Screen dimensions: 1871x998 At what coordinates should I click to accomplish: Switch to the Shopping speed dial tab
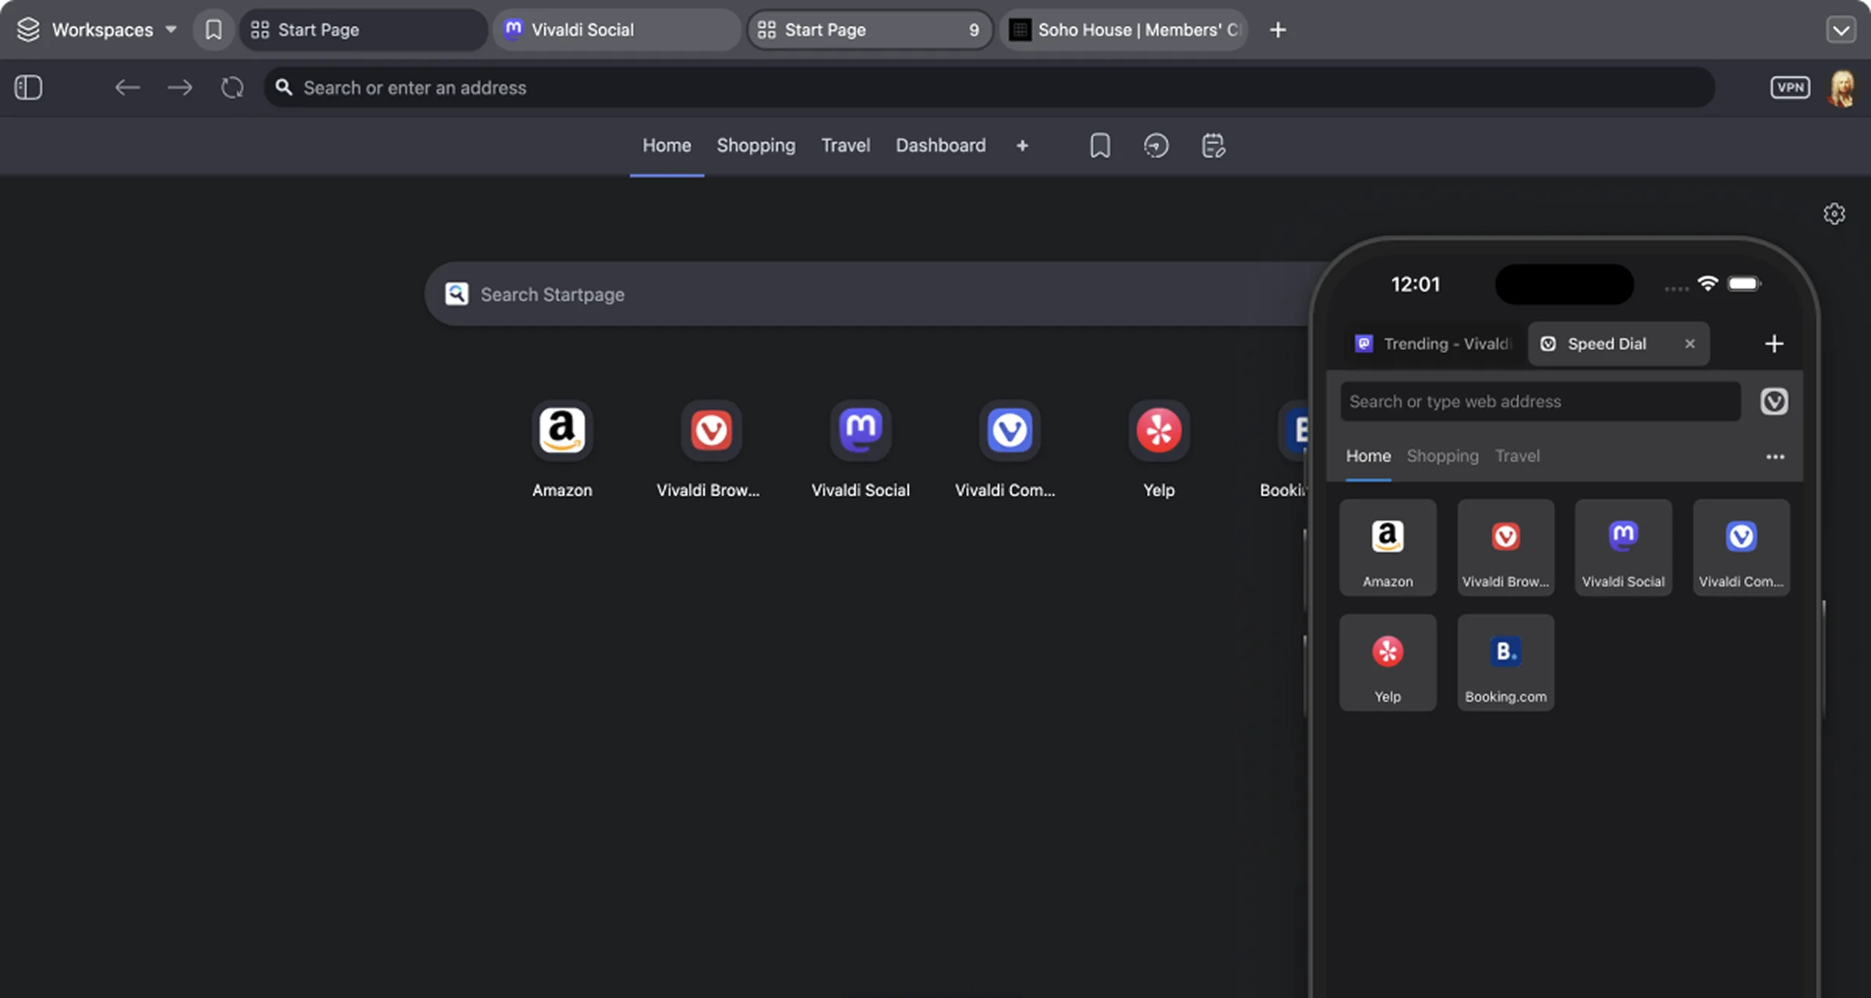coord(755,146)
